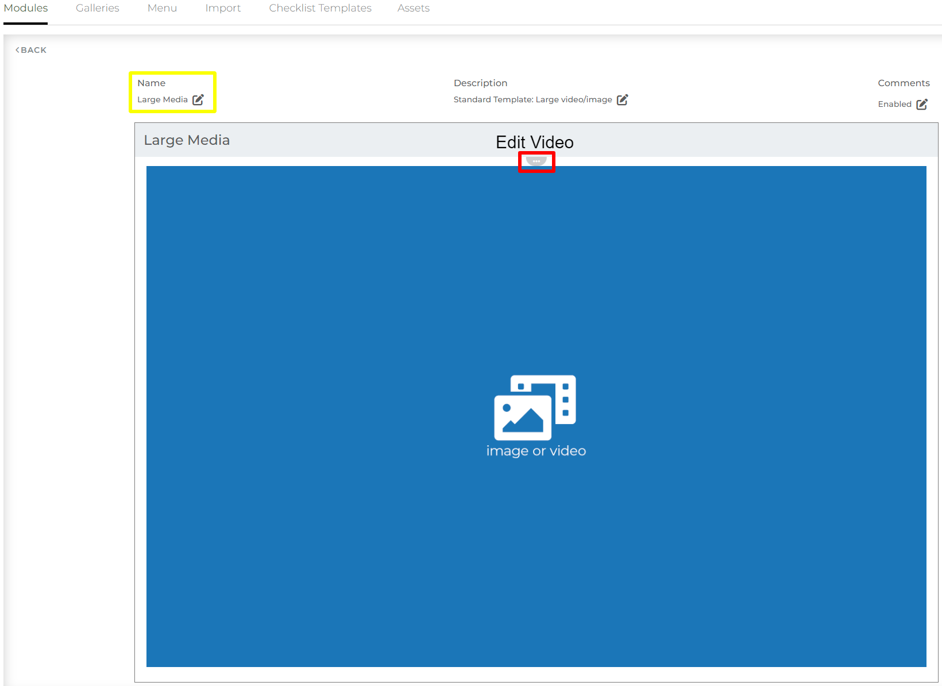
Task: Select the image or video placeholder icon
Action: [535, 407]
